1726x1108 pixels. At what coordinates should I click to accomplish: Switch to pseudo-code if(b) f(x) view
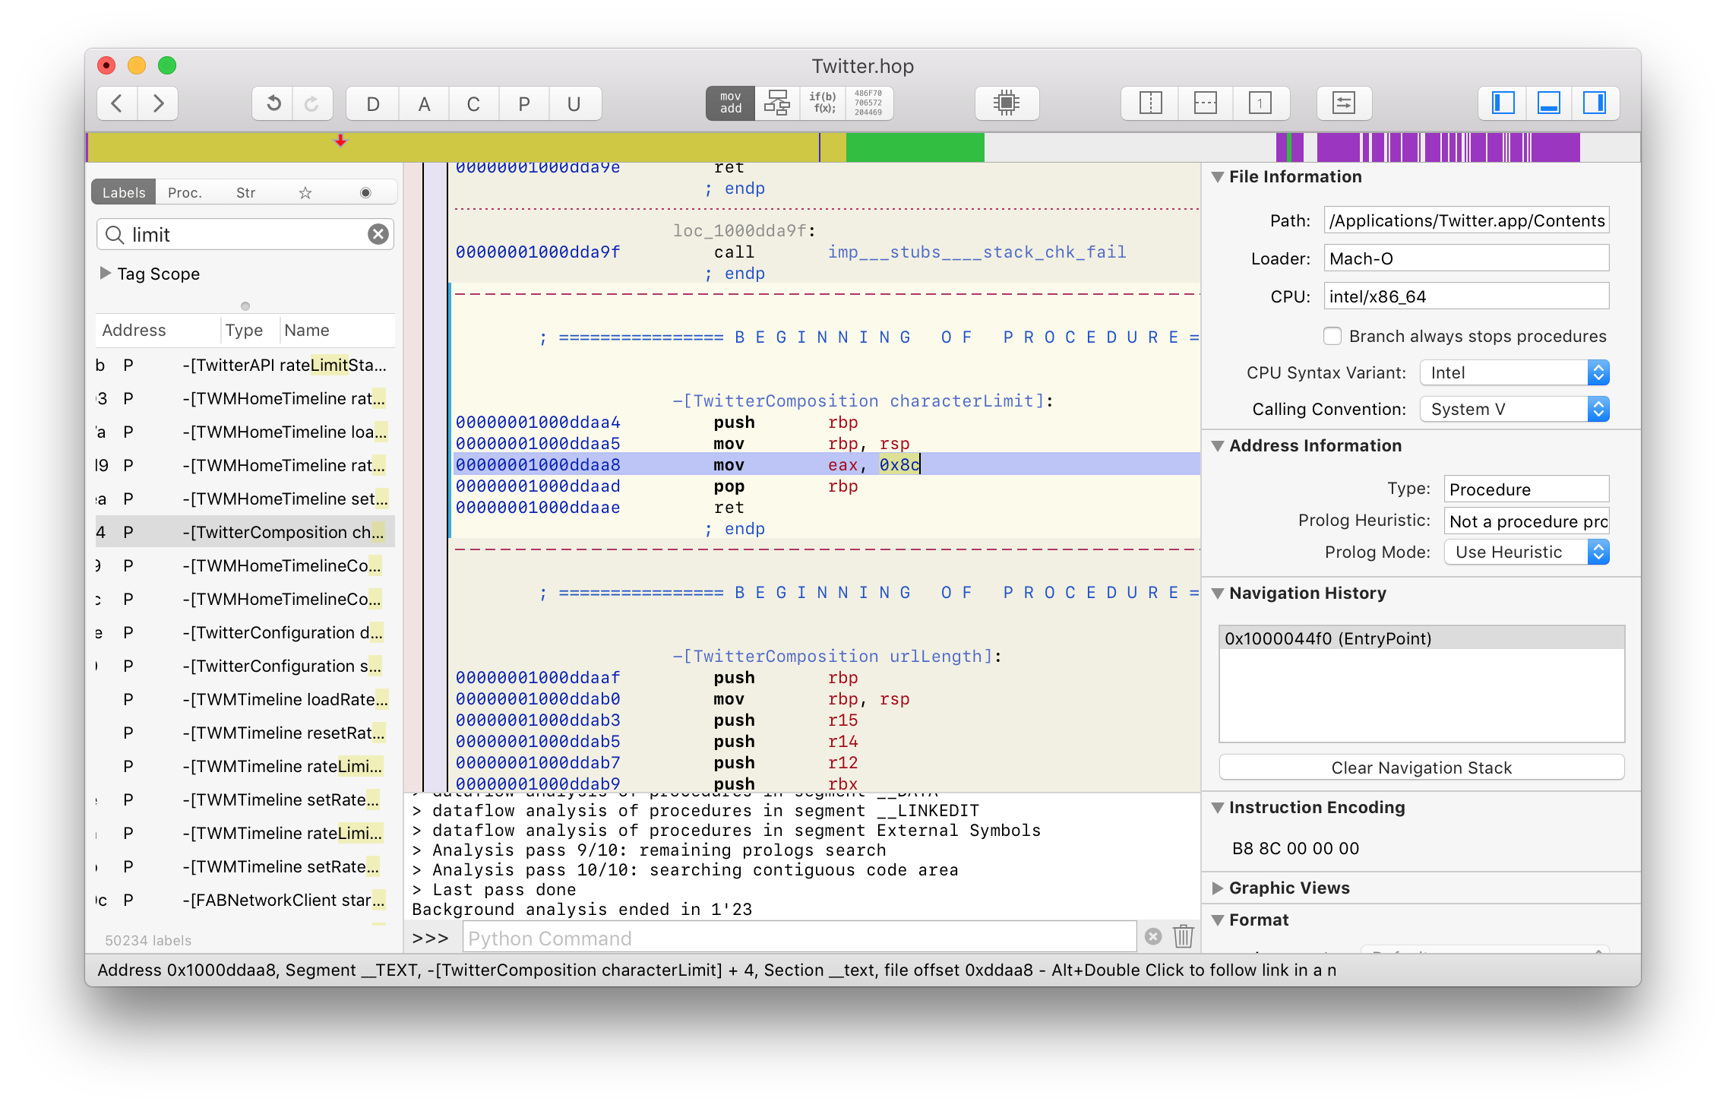click(x=823, y=103)
